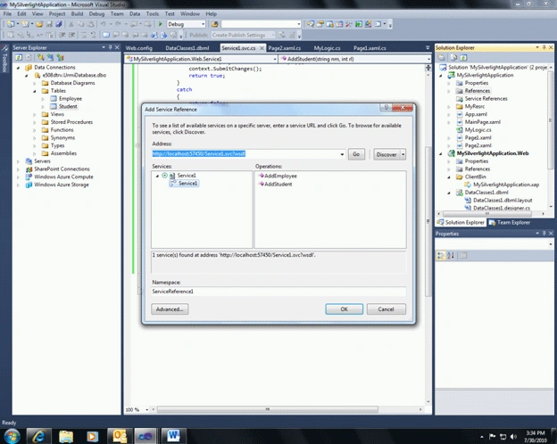
Task: Open the MySilverlightApplication.Web.Service1 class dropdown
Action: point(275,59)
